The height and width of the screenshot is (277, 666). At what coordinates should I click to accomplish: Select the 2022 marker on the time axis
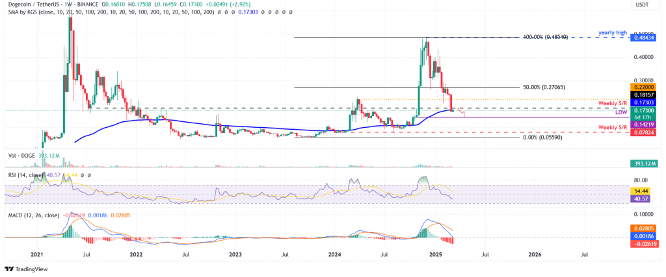(137, 255)
